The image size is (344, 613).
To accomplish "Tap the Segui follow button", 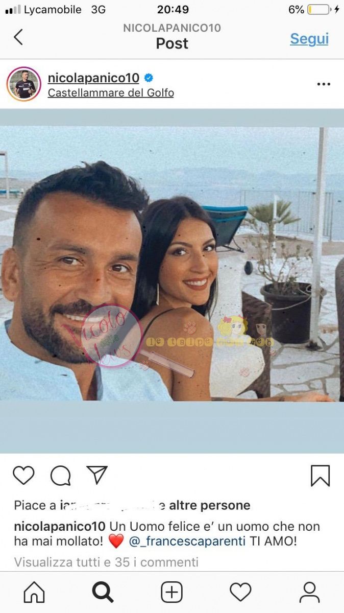I will [309, 39].
